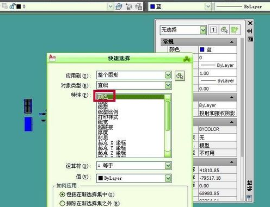
Task: Open the 无选择 dropdown in properties palette
Action: [203, 30]
